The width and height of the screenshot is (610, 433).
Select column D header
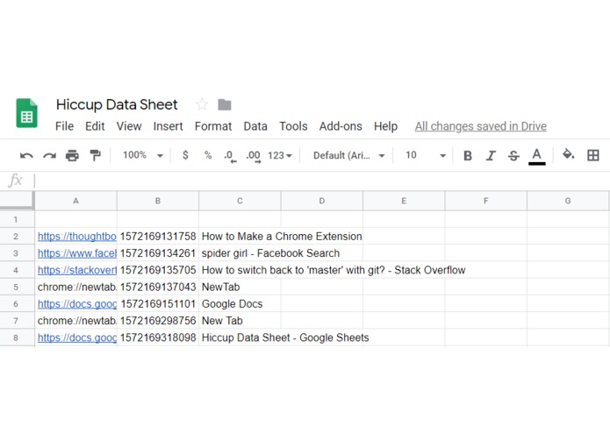(x=322, y=201)
